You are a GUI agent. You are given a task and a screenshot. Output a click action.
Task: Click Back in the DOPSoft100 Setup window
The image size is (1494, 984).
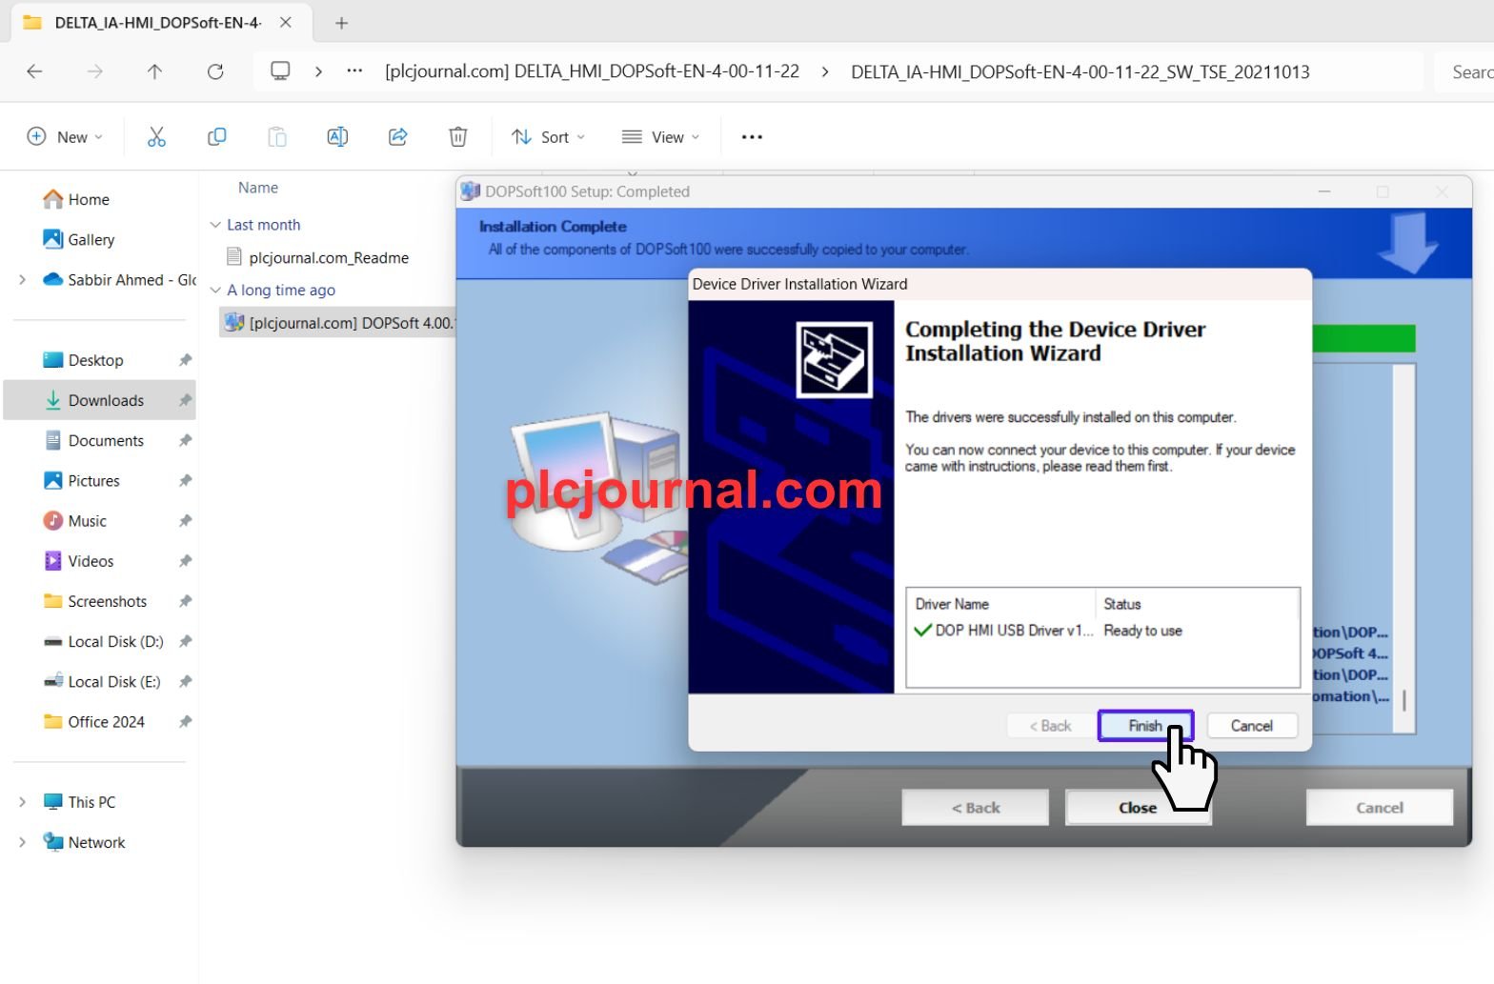point(976,808)
